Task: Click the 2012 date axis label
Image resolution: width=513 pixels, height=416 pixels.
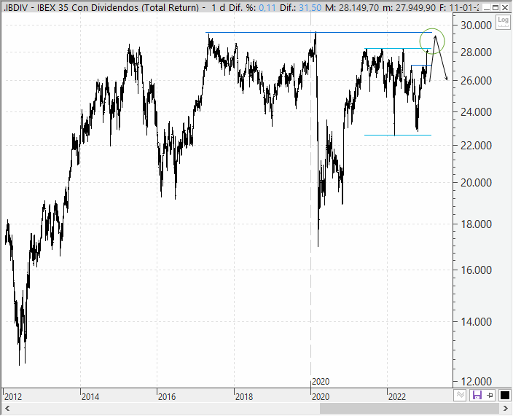Action: point(13,397)
